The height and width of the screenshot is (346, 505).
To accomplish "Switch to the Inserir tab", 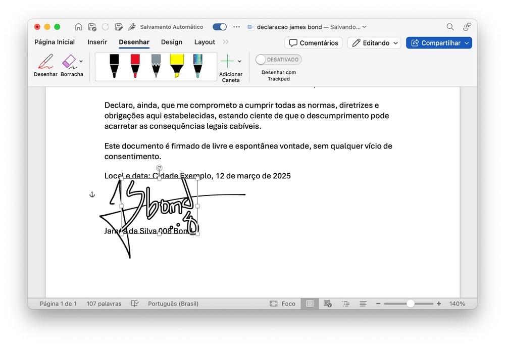I will click(97, 42).
